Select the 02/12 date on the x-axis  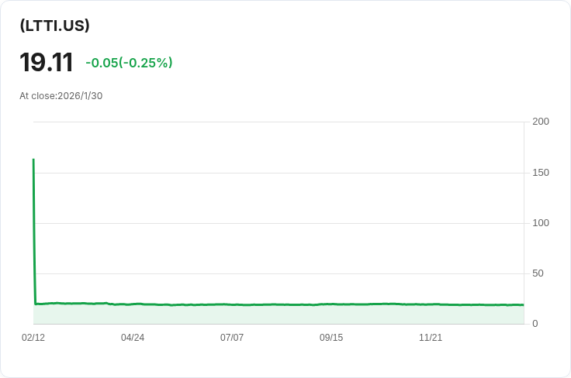point(33,338)
